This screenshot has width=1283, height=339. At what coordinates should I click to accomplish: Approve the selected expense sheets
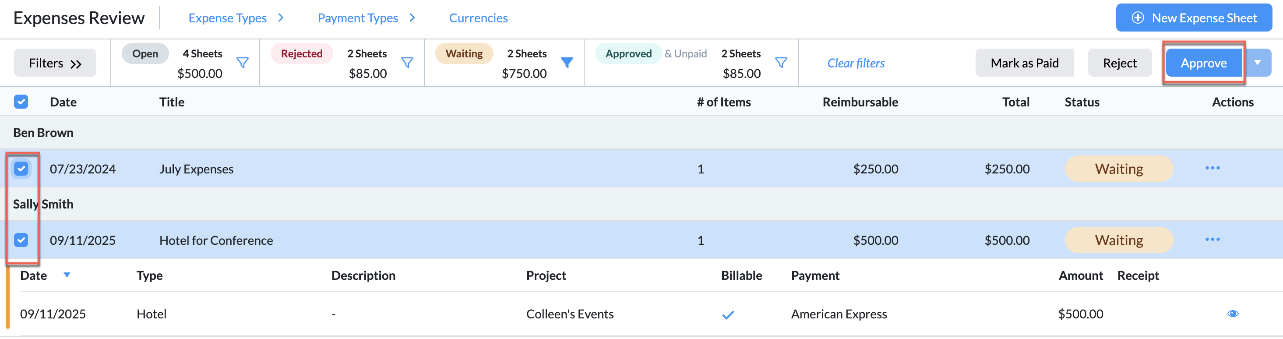[x=1203, y=63]
